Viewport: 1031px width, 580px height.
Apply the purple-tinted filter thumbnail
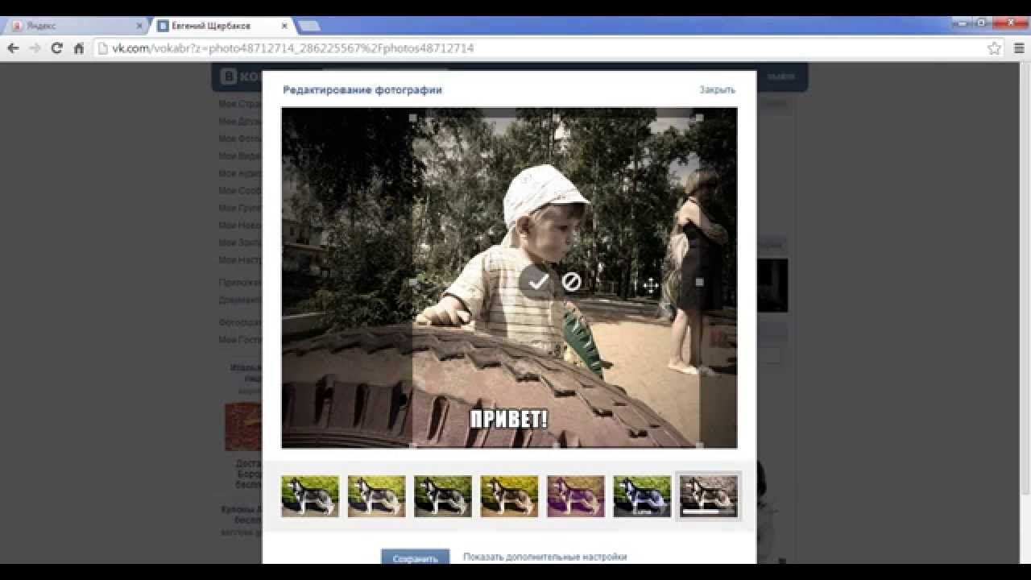pos(576,495)
